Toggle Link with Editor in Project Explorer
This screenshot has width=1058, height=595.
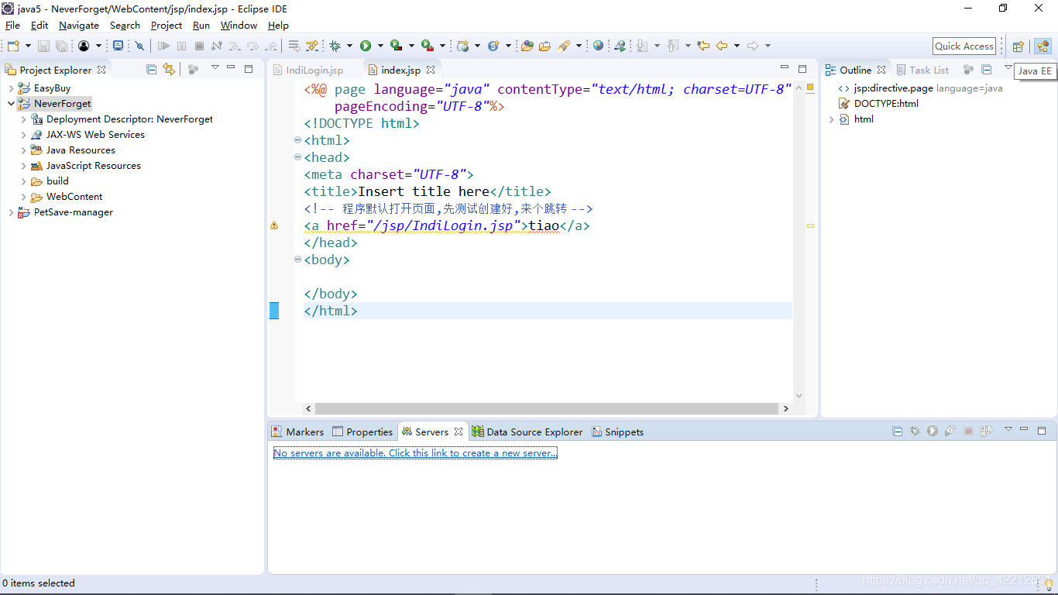click(x=169, y=70)
